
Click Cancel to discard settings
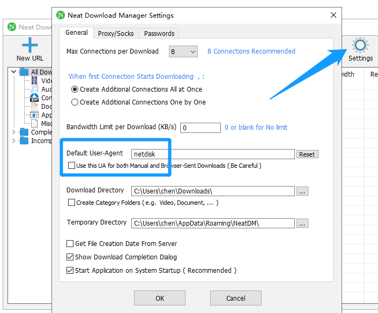click(235, 298)
